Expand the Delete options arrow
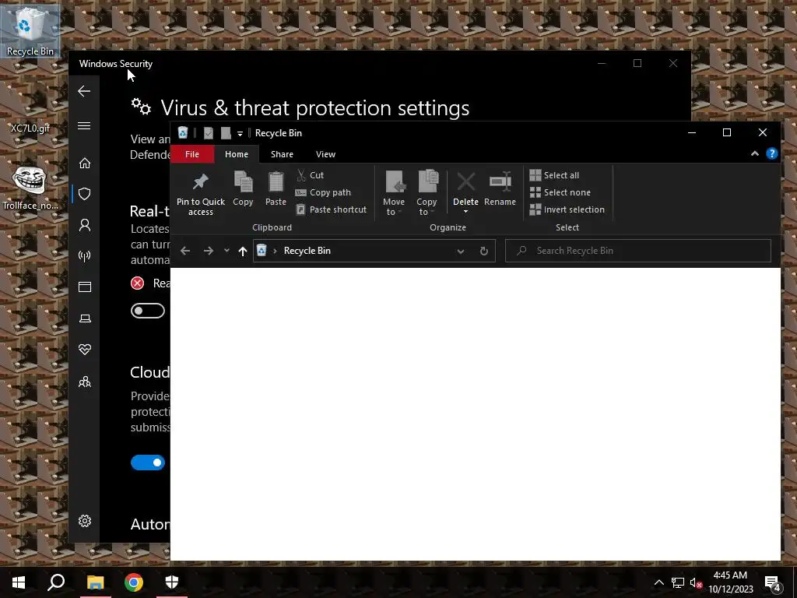 (465, 211)
